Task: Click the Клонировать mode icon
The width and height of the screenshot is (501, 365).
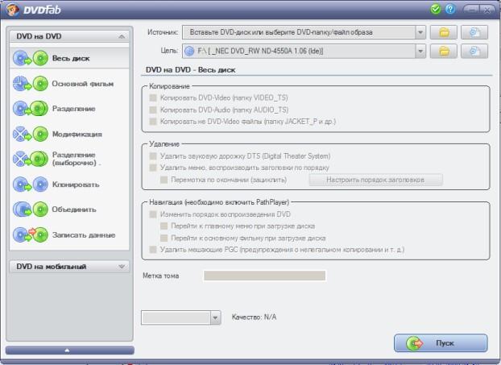Action: point(31,185)
